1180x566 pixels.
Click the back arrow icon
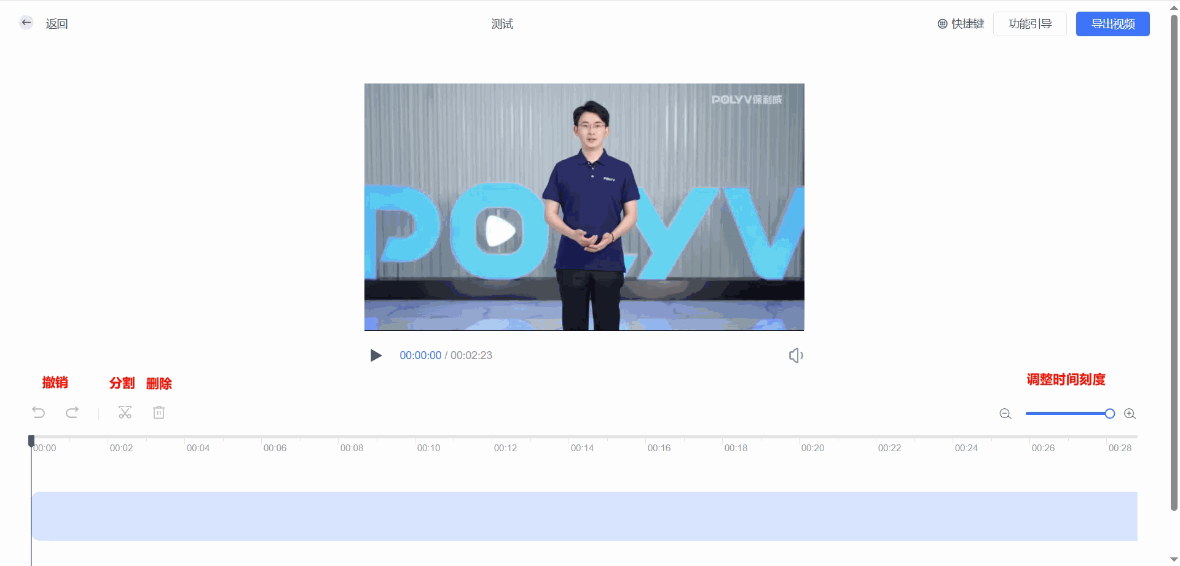coord(26,23)
